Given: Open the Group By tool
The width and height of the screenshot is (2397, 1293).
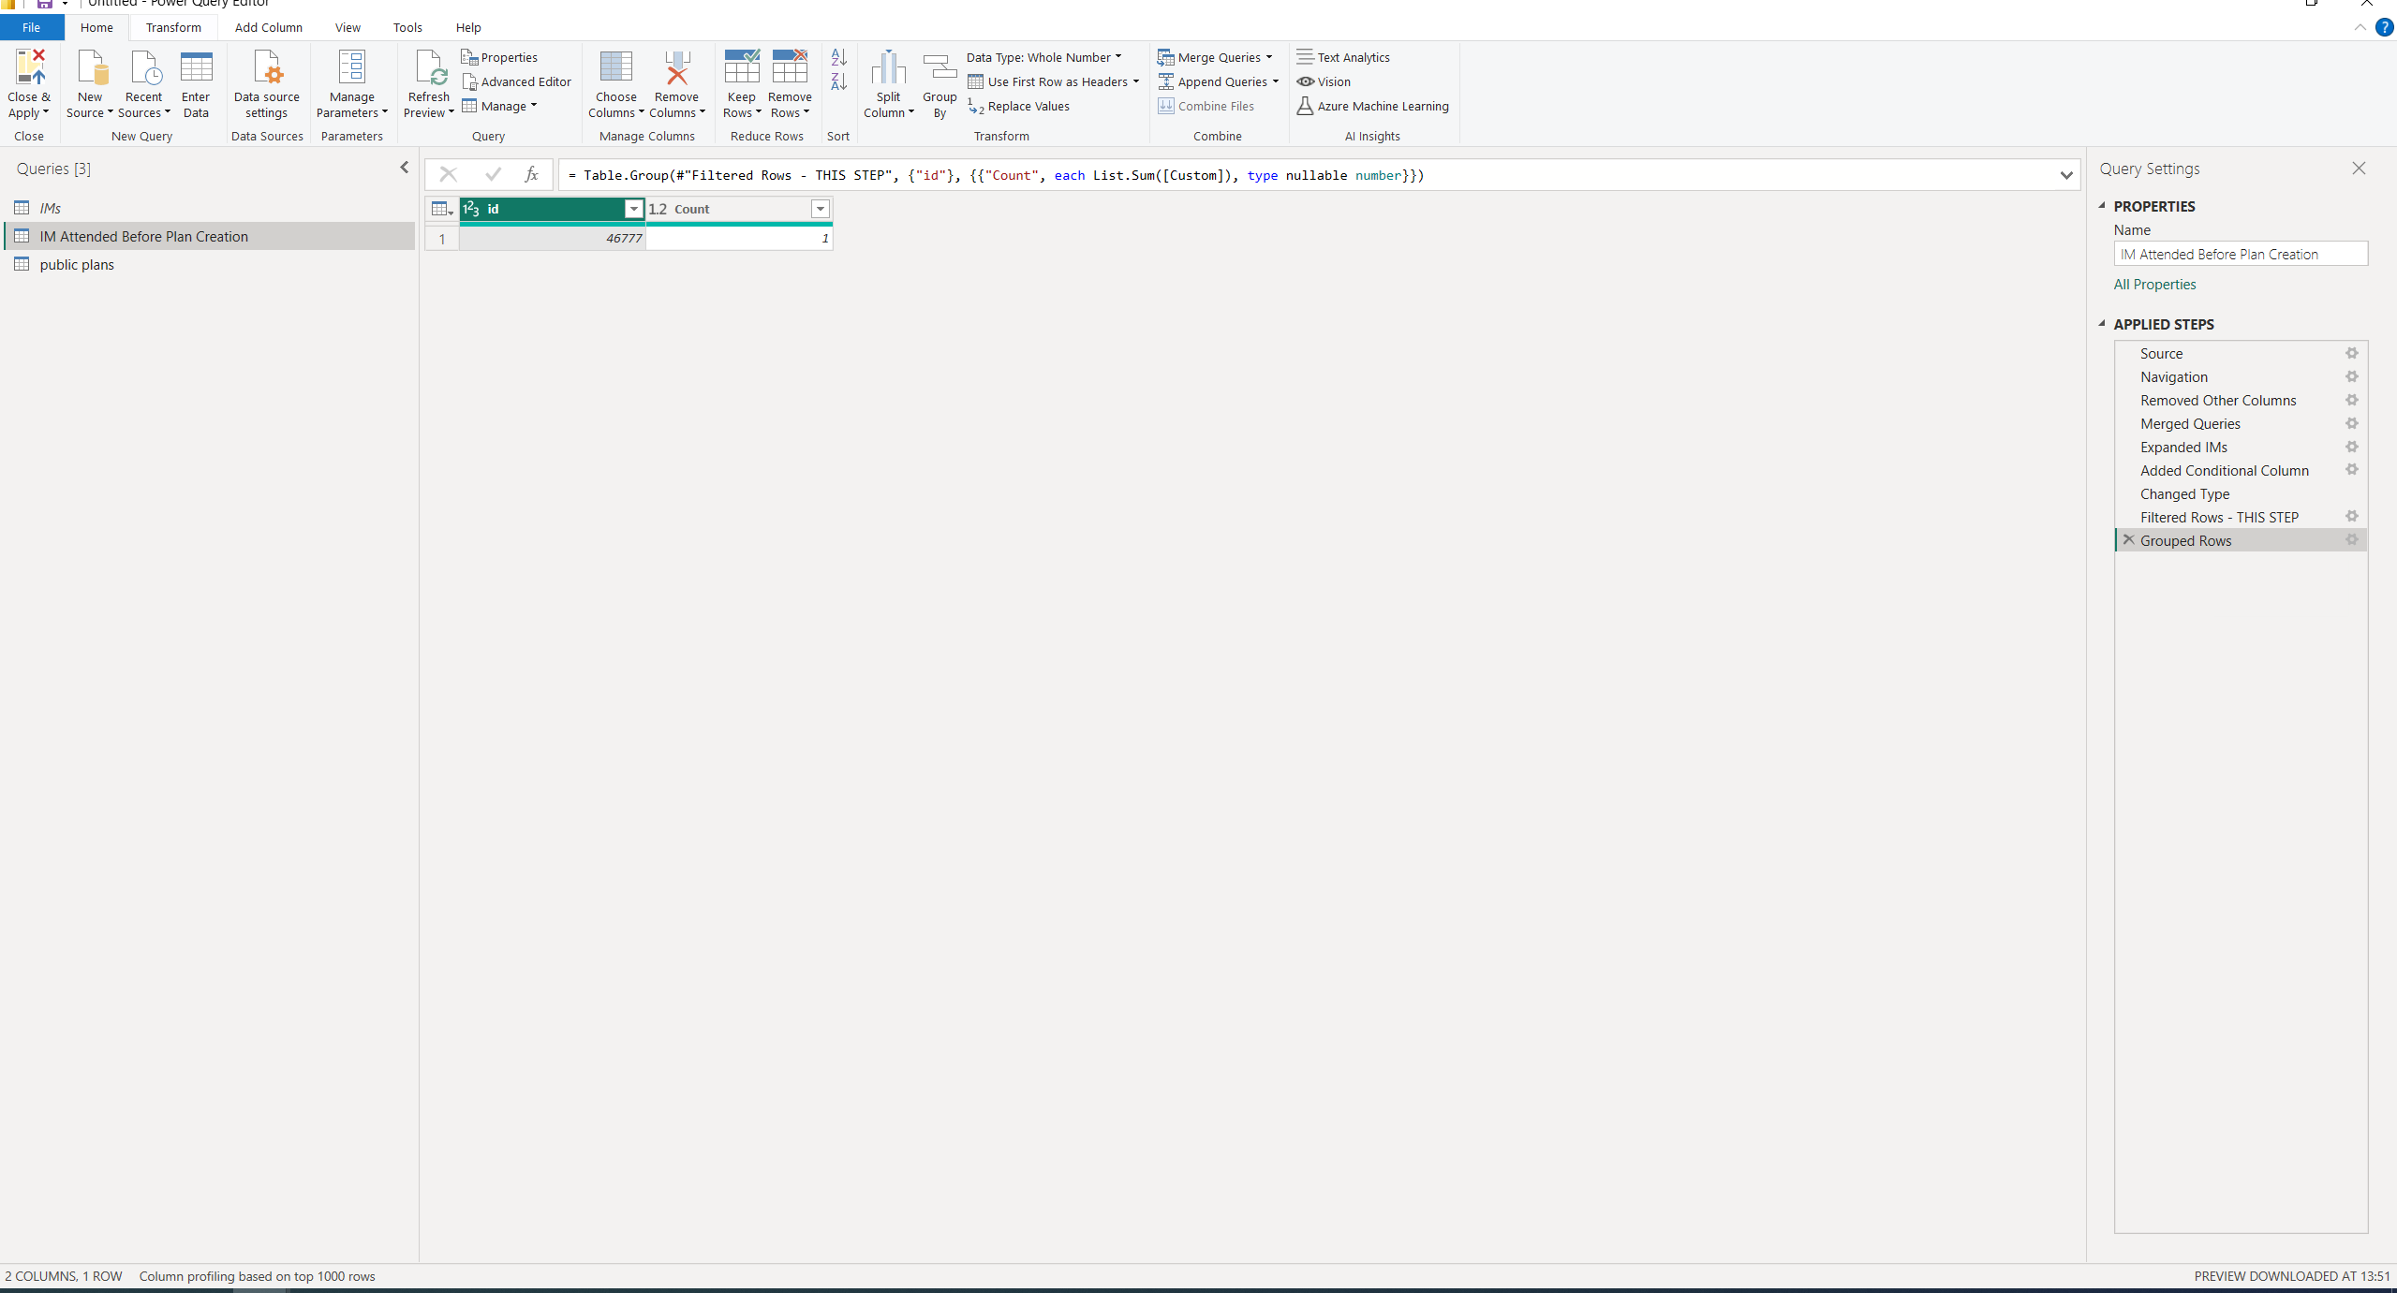Looking at the screenshot, I should tap(940, 84).
